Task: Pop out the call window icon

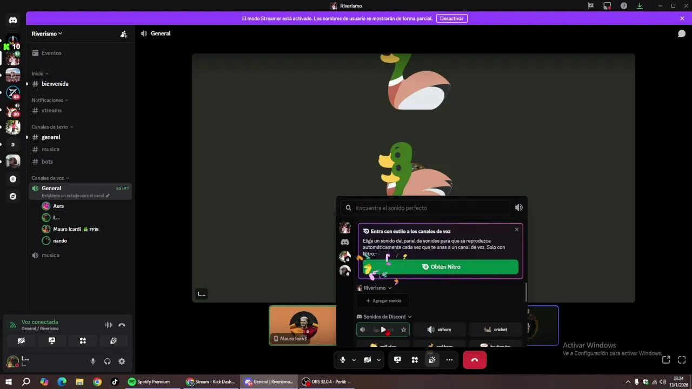Action: [x=666, y=359]
